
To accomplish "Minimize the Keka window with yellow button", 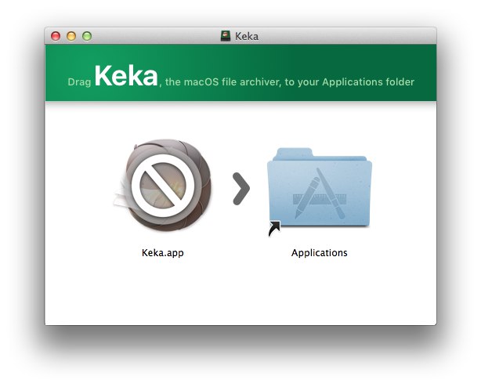I will 71,36.
